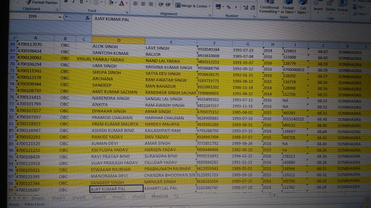Open Conditional Formatting menu
The width and height of the screenshot is (371, 208).
tap(269, 7)
